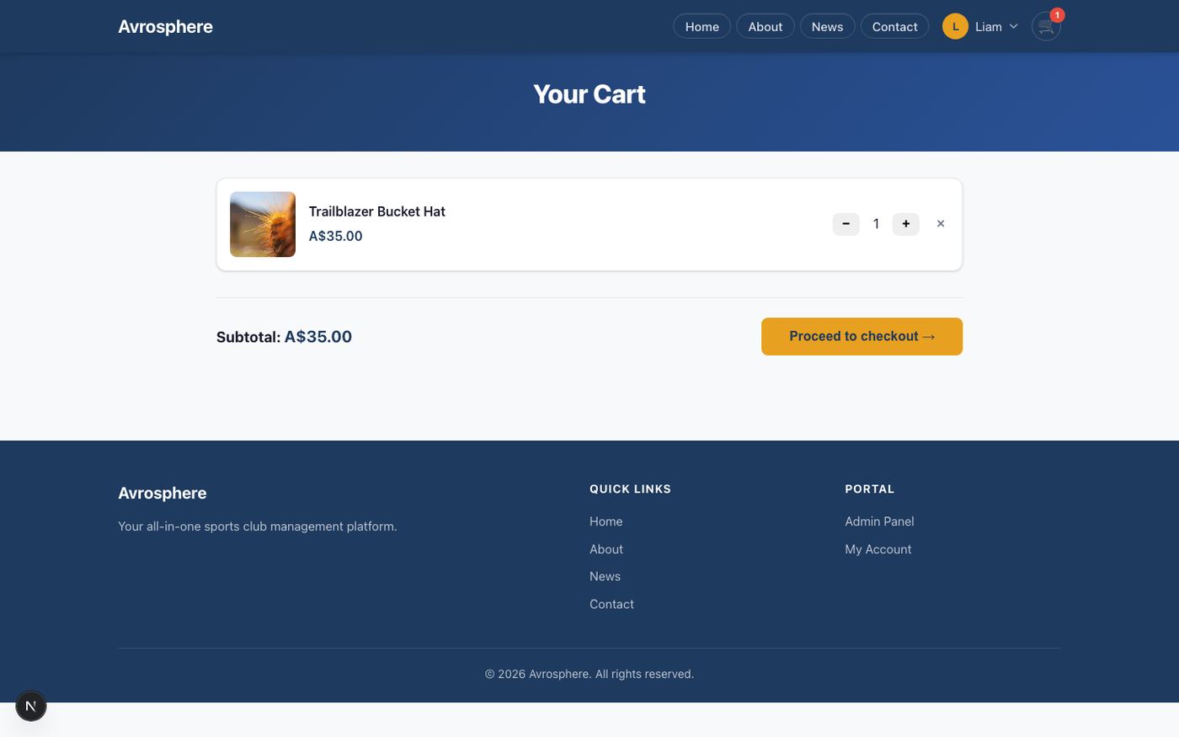Click the Your Cart heading
Image resolution: width=1179 pixels, height=737 pixels.
[589, 94]
